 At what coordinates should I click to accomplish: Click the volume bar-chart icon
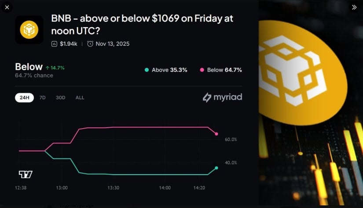pyautogui.click(x=54, y=43)
